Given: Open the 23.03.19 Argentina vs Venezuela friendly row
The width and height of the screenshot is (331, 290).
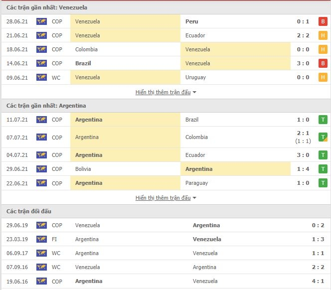Looking at the screenshot, I should (165, 239).
